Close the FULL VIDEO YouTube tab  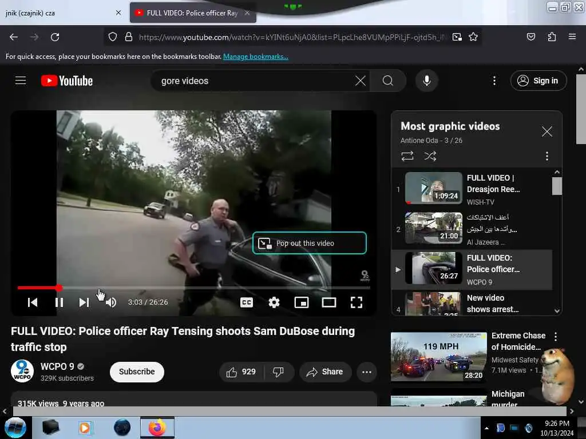click(x=247, y=13)
